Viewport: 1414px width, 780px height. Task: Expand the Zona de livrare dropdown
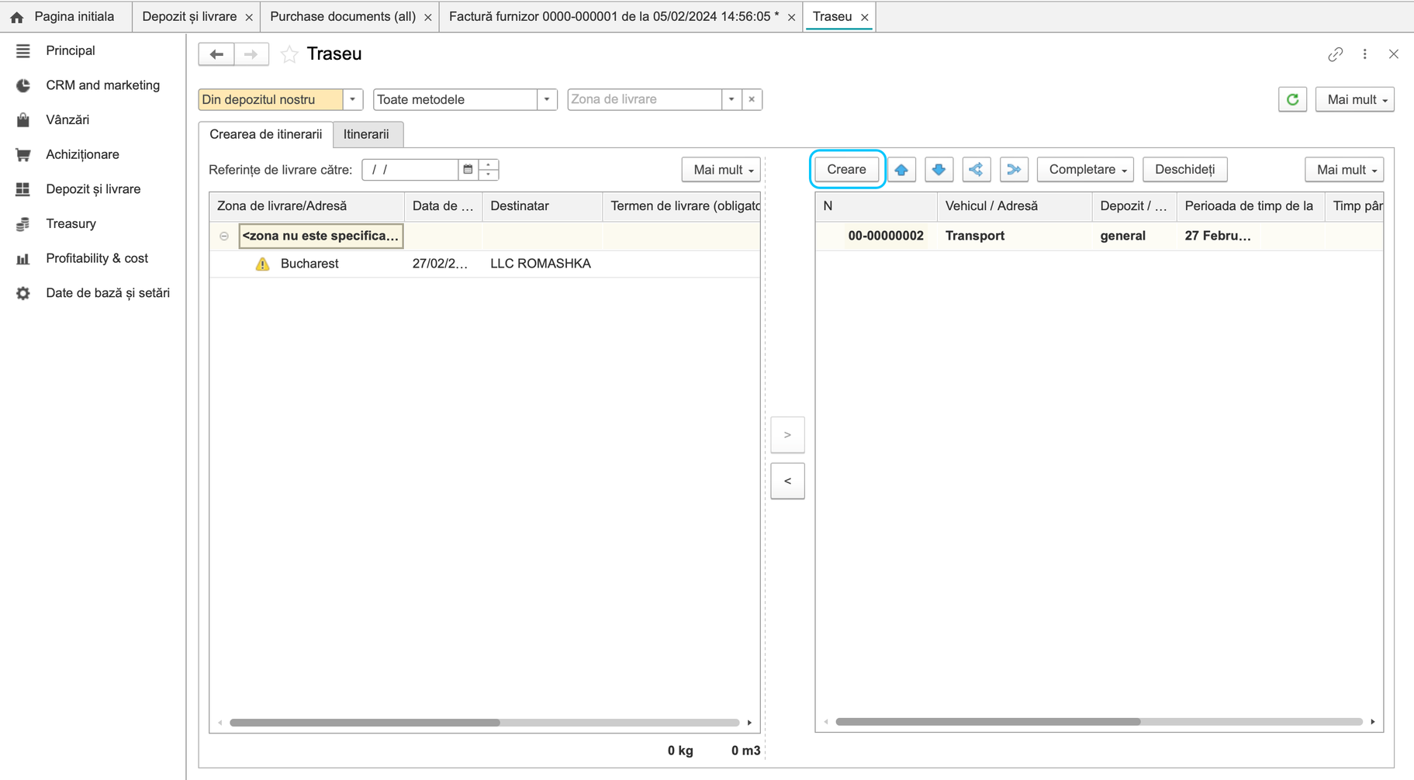pyautogui.click(x=731, y=99)
